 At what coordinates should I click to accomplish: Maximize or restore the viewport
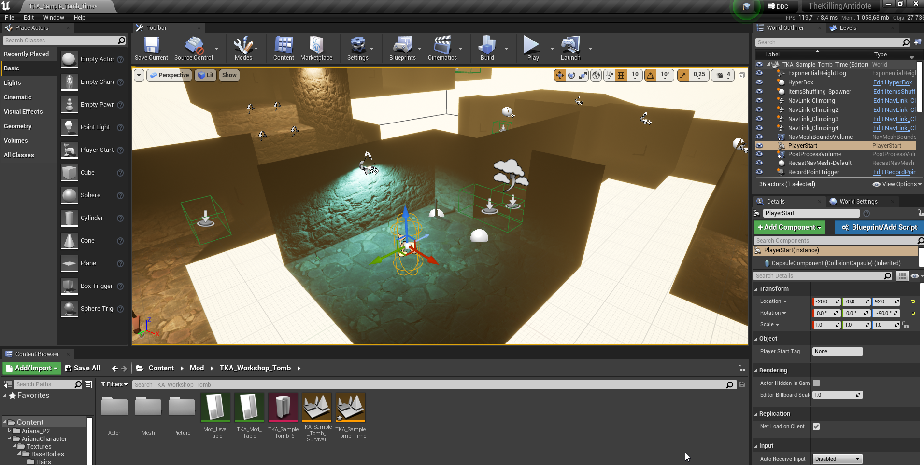click(742, 75)
